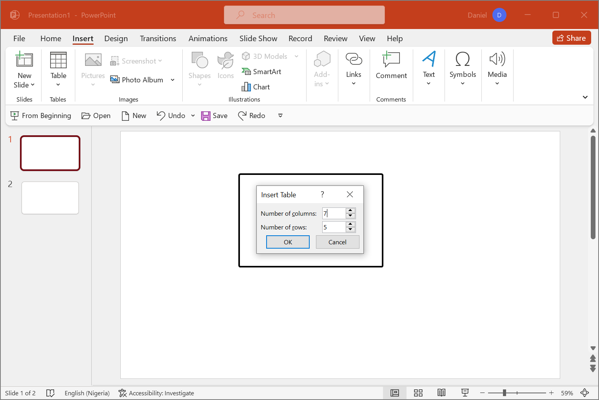
Task: Increase the number of columns with up arrow
Action: point(350,211)
